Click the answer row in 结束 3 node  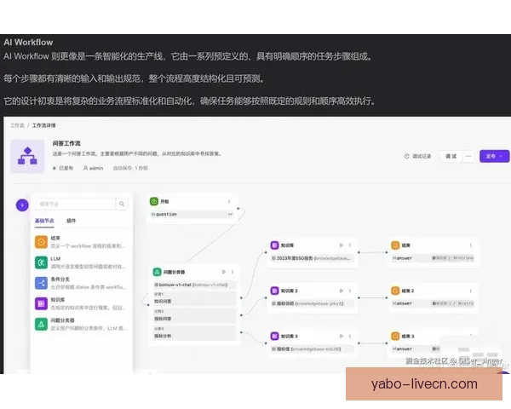(x=416, y=349)
